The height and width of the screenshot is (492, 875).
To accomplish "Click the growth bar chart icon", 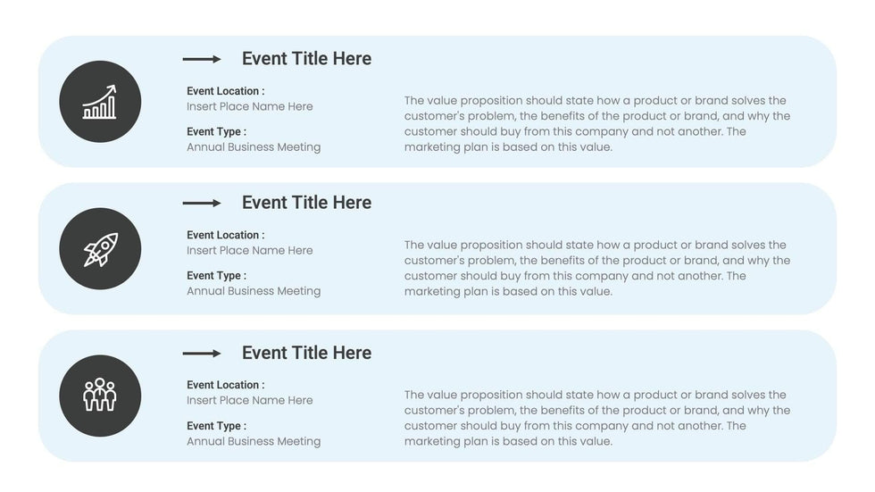I will tap(100, 102).
